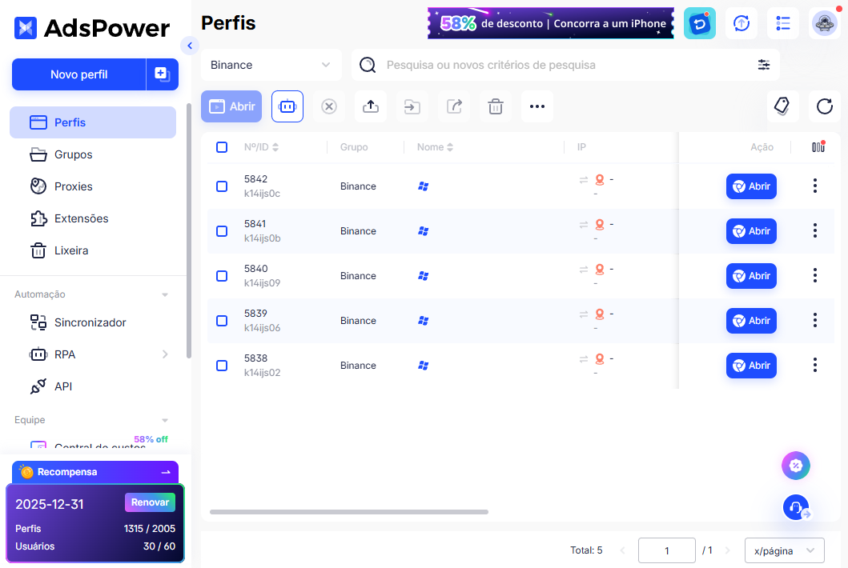Click the toolbar Abrir button
The height and width of the screenshot is (568, 848).
tap(231, 106)
